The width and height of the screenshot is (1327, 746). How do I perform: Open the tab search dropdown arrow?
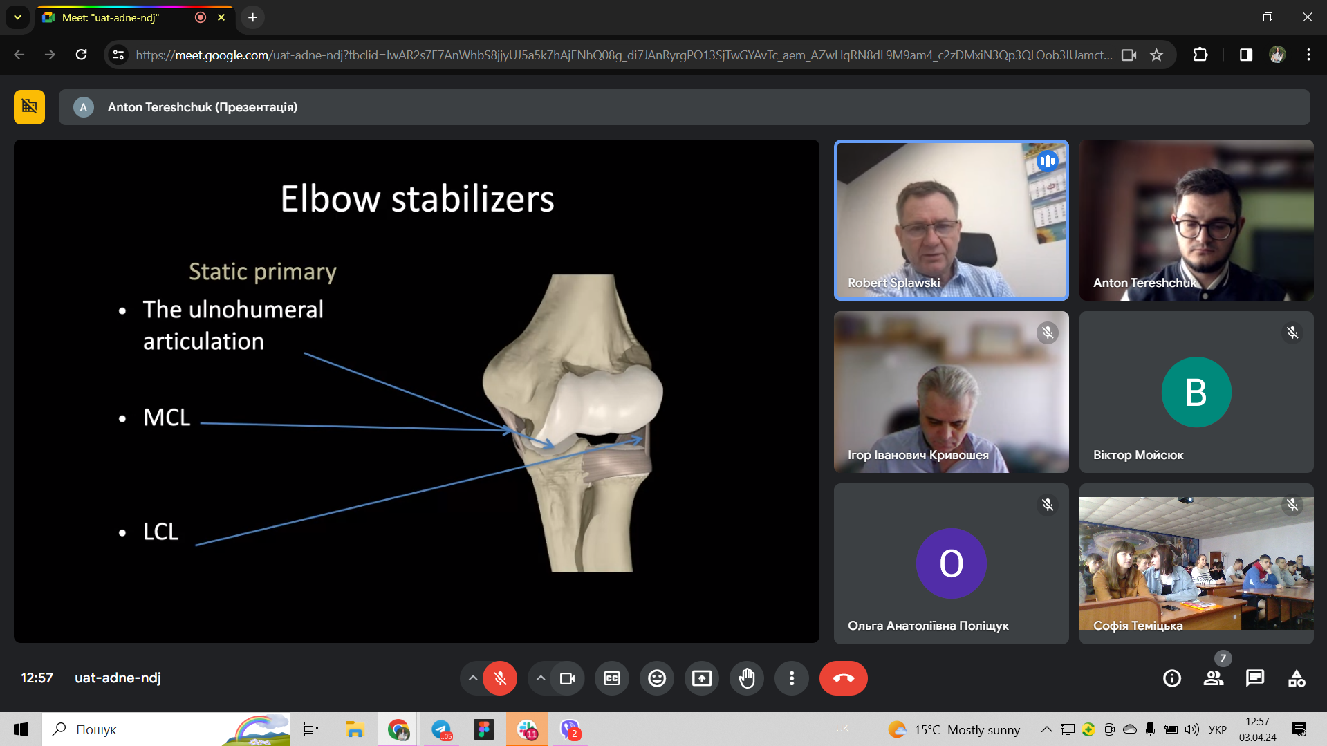coord(17,17)
